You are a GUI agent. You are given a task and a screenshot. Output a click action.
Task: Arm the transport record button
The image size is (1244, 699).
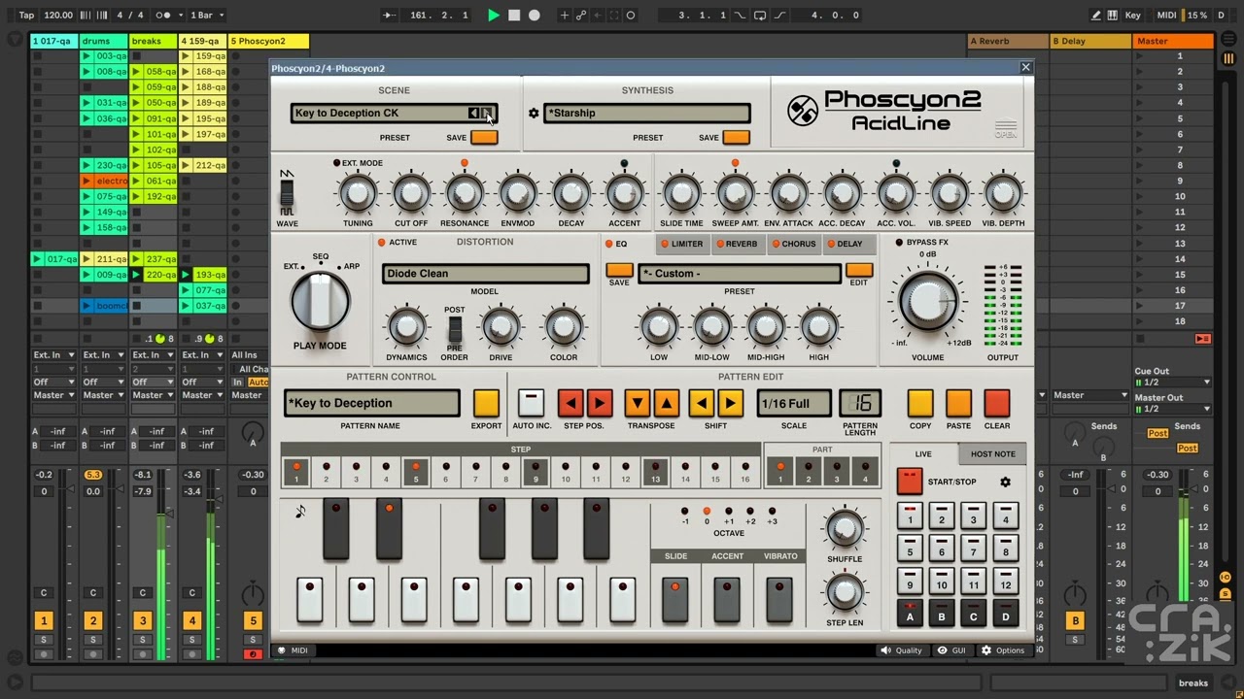(534, 15)
